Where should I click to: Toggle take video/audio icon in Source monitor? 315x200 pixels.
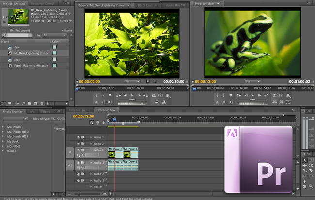click(148, 82)
